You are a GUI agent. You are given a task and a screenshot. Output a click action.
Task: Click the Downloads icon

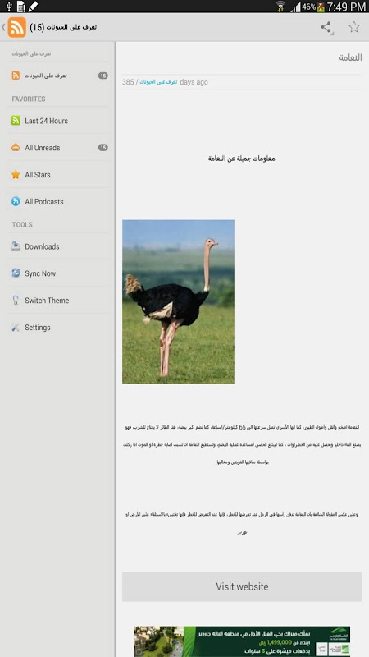click(16, 246)
